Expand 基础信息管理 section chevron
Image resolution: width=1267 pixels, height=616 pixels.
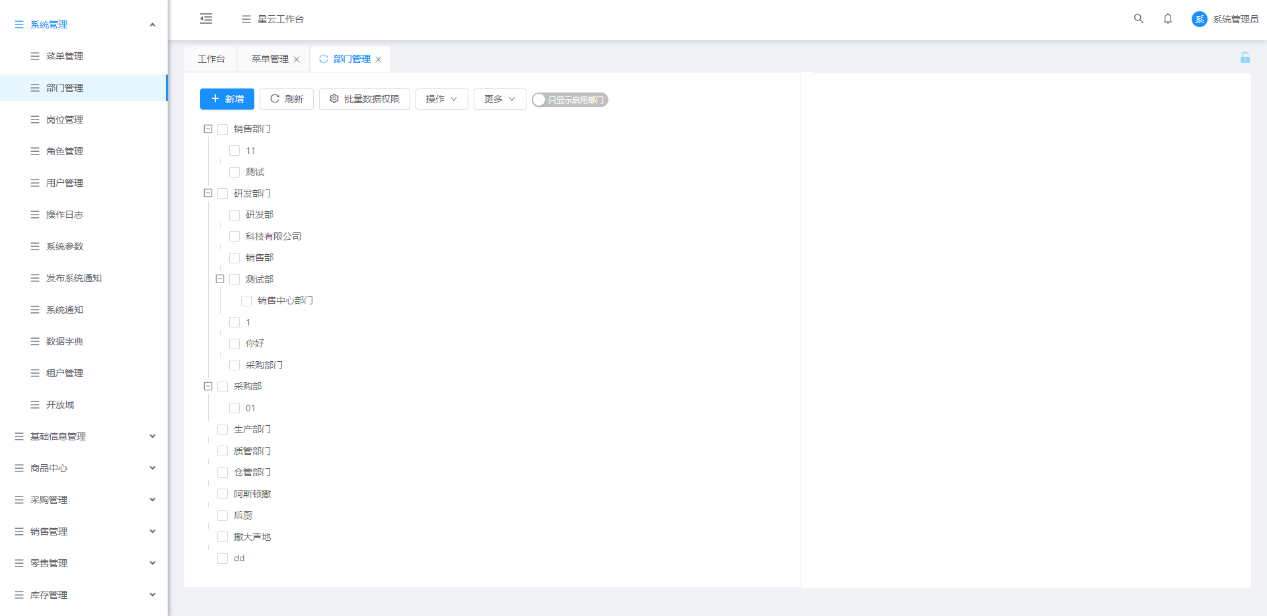(x=153, y=436)
